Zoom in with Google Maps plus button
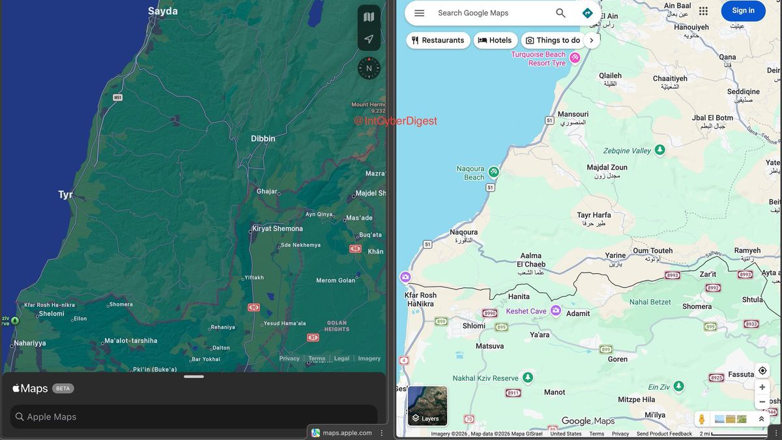This screenshot has width=782, height=440. point(762,387)
